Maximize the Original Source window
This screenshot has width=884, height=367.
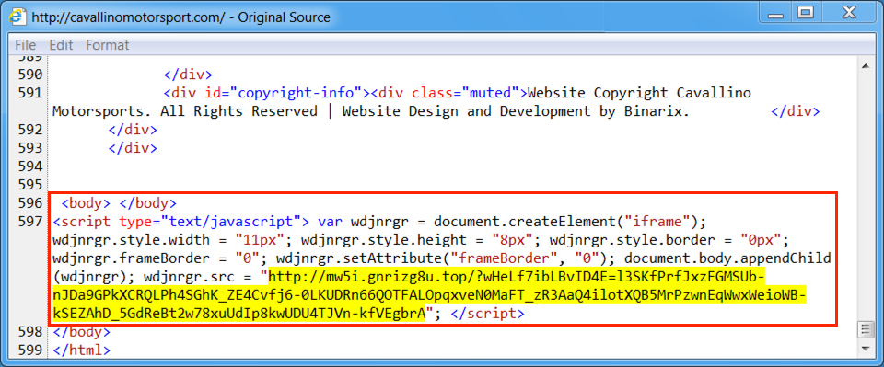click(x=806, y=12)
